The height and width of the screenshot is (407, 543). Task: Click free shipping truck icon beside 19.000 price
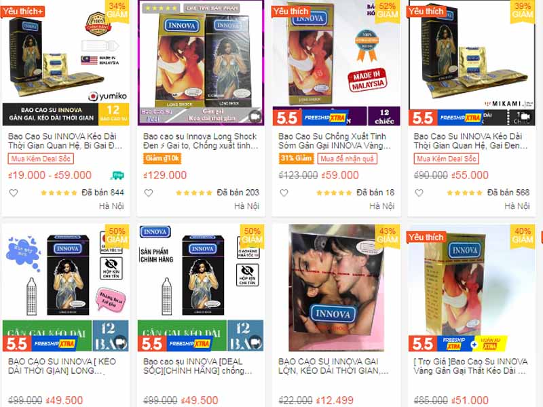pos(117,176)
